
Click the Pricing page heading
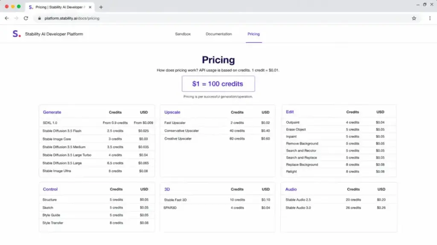(218, 60)
